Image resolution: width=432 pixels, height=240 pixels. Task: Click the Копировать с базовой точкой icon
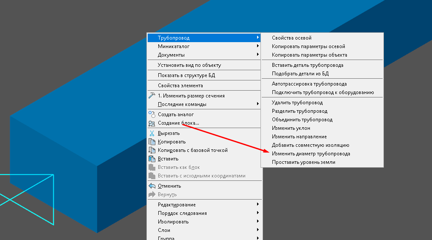(x=152, y=150)
